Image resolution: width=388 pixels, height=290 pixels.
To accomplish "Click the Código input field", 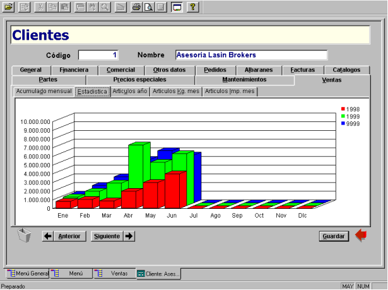I will [98, 55].
